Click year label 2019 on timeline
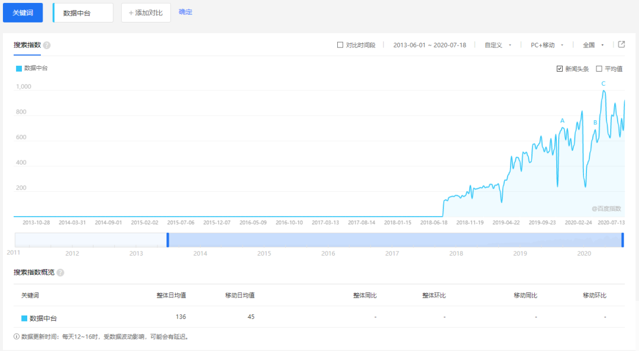 (x=520, y=253)
